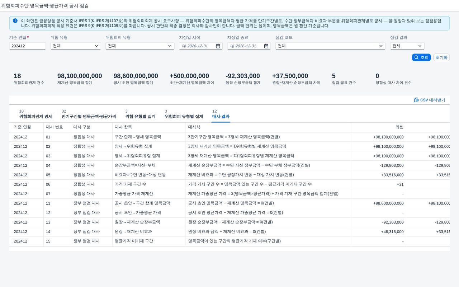This screenshot has height=287, width=459.
Task: Click the +46,316,000 좌변 value in row 14
Action: 392,232
